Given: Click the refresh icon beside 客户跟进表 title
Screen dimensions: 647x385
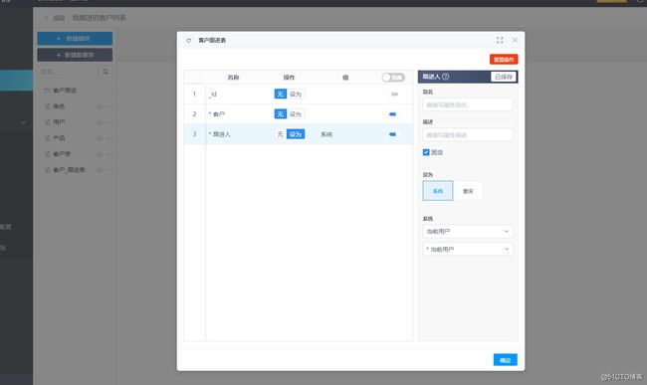Looking at the screenshot, I should pyautogui.click(x=188, y=41).
